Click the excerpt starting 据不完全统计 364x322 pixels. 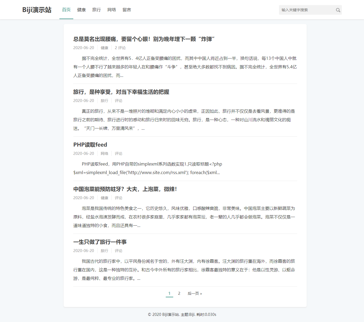click(x=185, y=67)
